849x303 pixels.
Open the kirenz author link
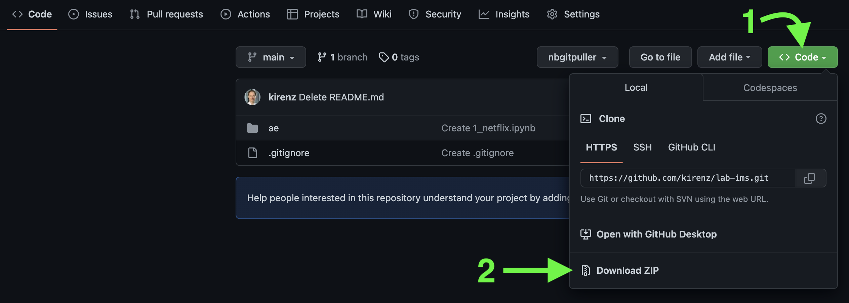pyautogui.click(x=282, y=97)
